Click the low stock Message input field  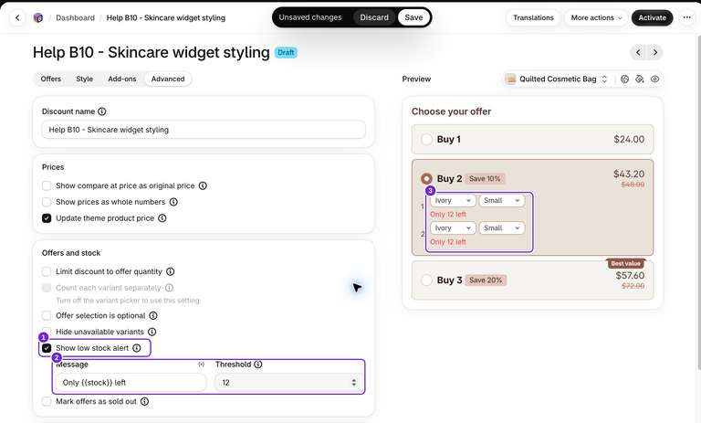click(131, 383)
